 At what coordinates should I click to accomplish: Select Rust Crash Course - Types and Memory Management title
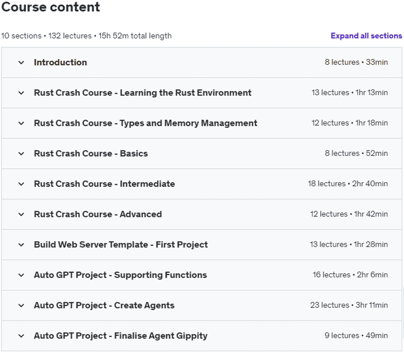point(146,123)
